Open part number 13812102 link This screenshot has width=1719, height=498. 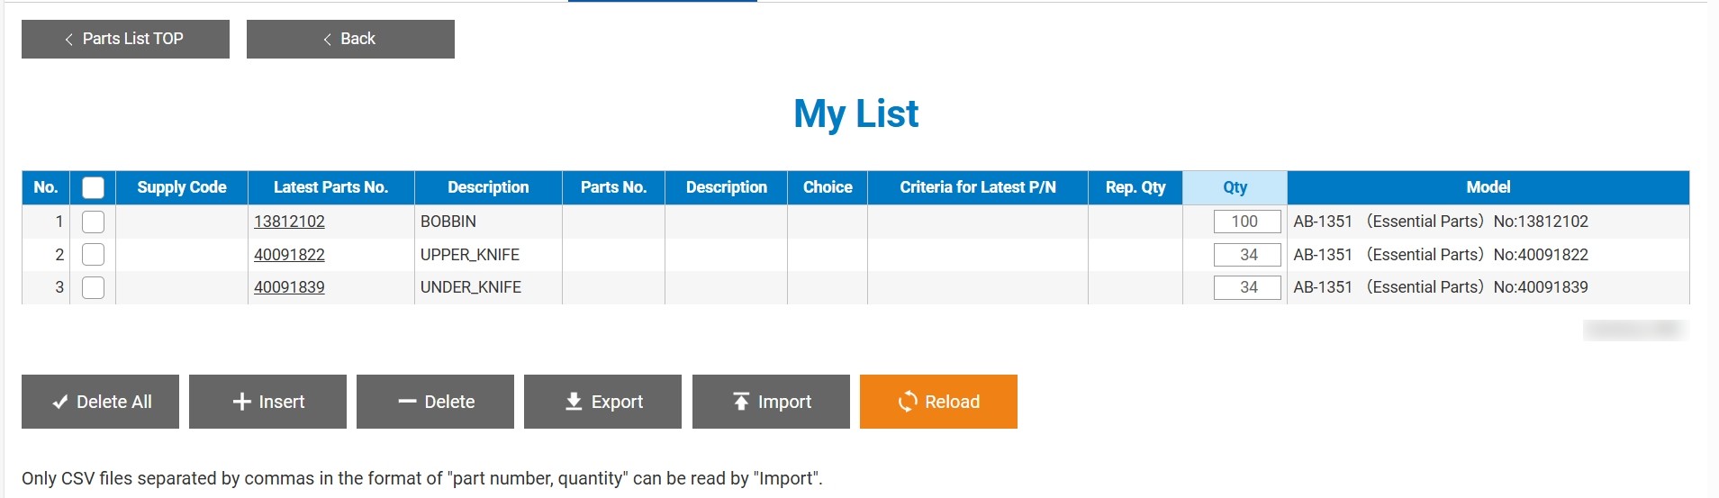pos(289,222)
